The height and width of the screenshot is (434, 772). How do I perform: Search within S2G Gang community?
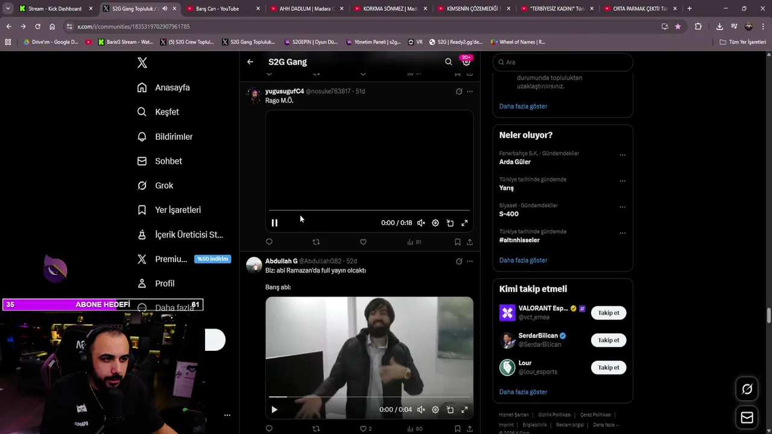pyautogui.click(x=448, y=62)
